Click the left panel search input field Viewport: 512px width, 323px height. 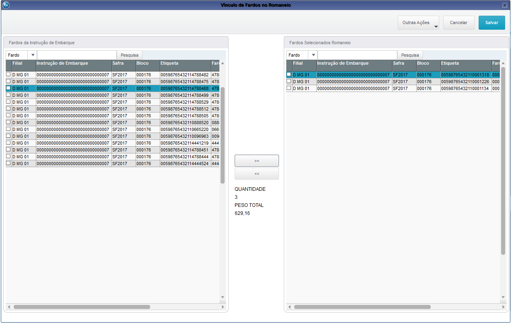coord(77,55)
